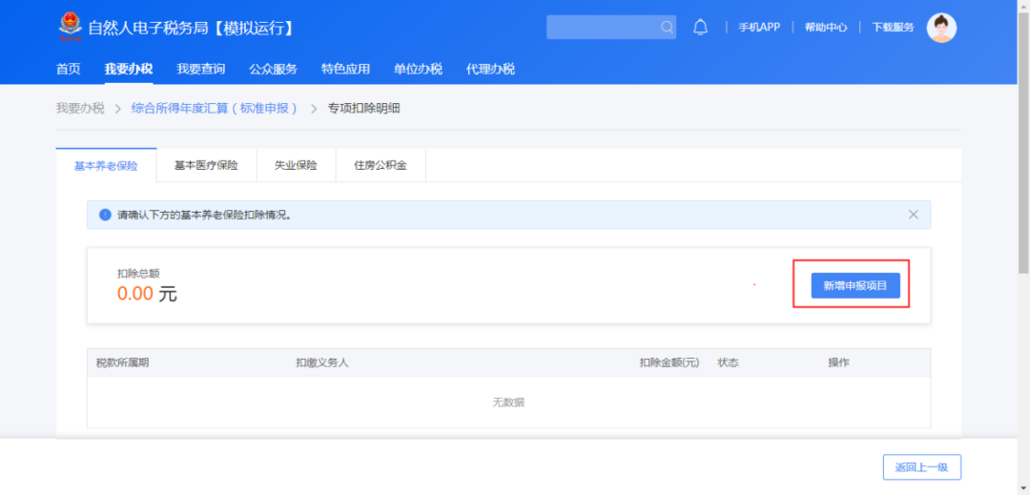The height and width of the screenshot is (495, 1030).
Task: Open 单位办税 in navigation bar
Action: (x=418, y=69)
